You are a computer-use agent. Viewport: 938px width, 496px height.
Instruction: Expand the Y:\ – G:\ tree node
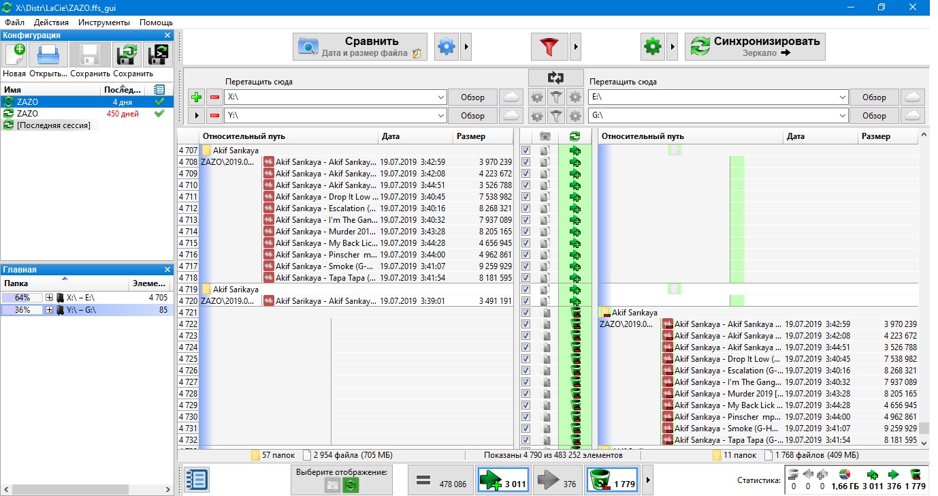[49, 310]
